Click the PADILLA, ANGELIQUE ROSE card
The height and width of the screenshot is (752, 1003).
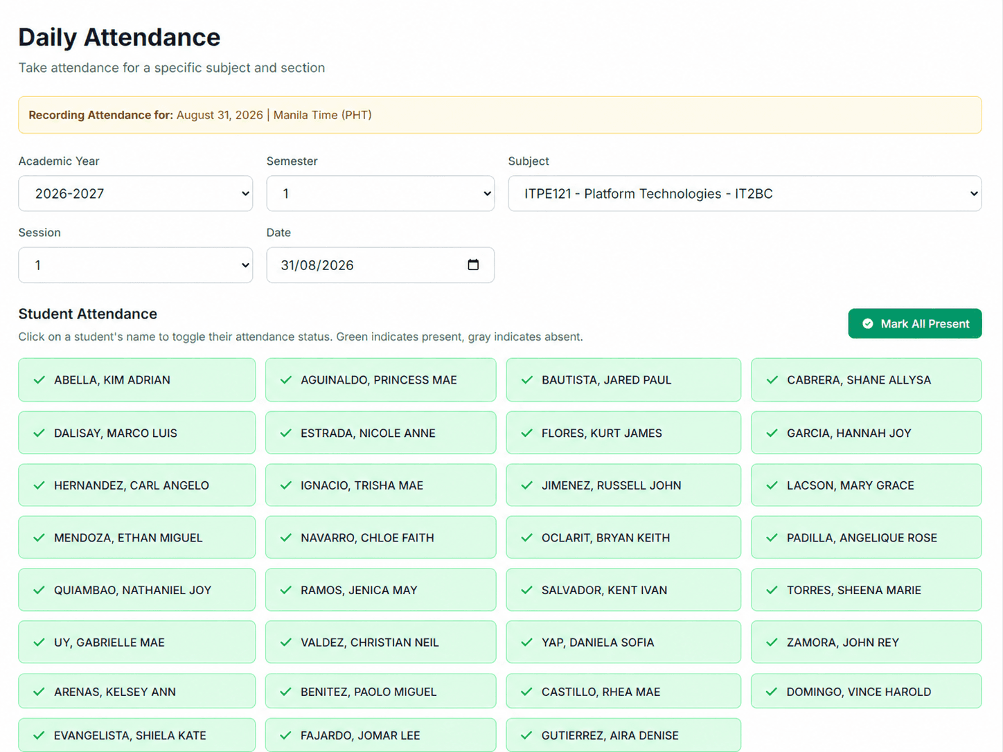pos(867,537)
